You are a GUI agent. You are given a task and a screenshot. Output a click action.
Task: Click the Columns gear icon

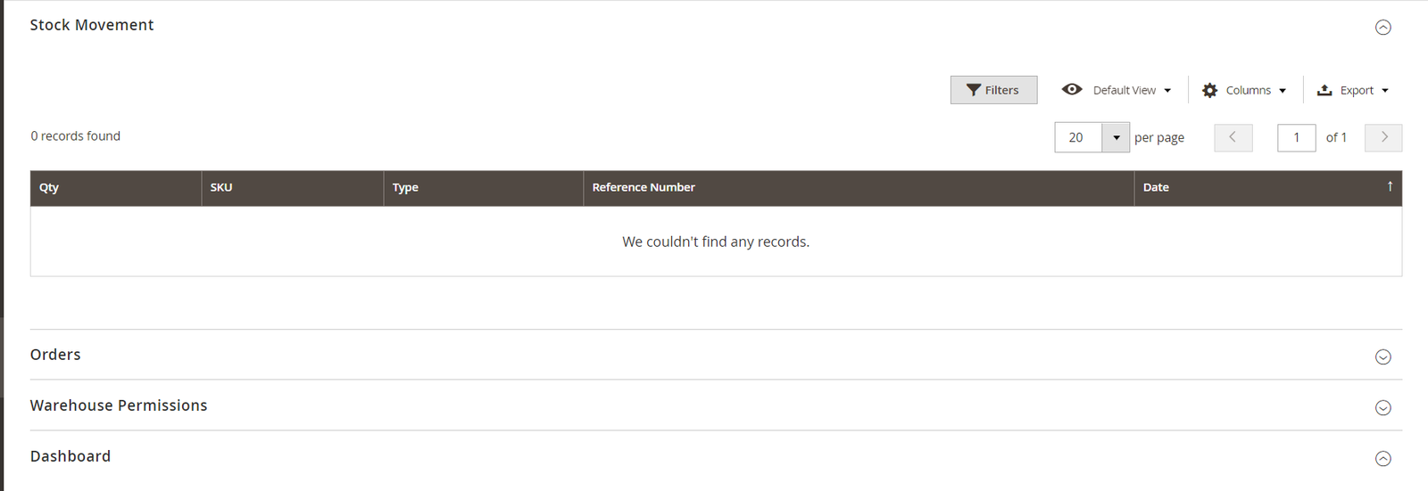pos(1209,90)
